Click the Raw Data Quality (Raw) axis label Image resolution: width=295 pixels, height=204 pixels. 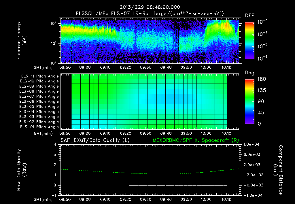pyautogui.click(x=21, y=170)
